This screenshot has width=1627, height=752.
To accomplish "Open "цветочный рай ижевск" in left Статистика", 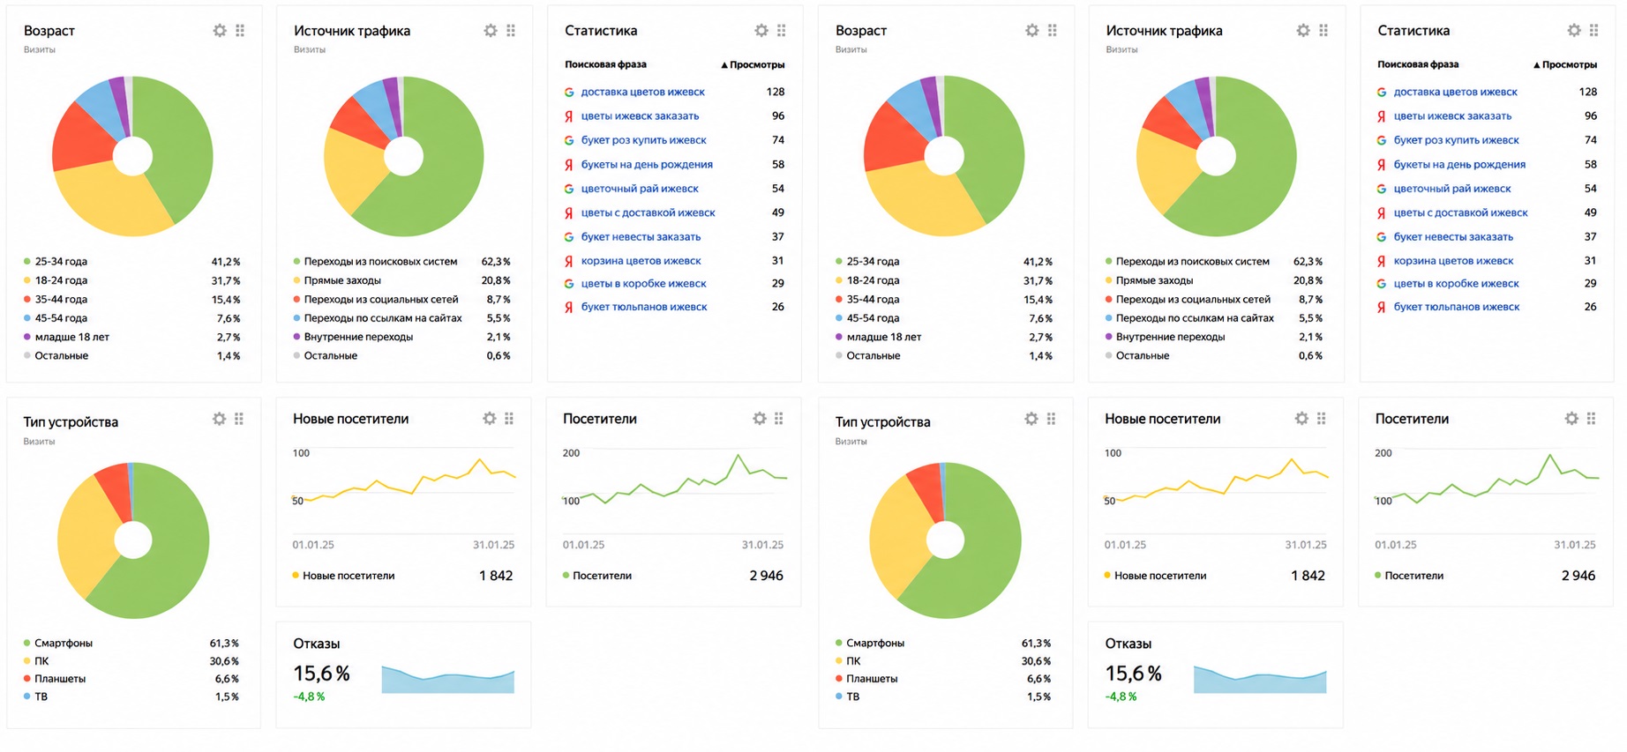I will pos(640,189).
